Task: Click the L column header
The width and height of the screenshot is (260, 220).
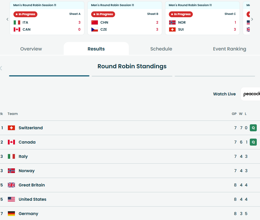Action: 246,114
